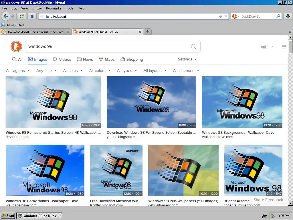Open the Help menu
The width and height of the screenshot is (293, 220).
pos(81,8)
